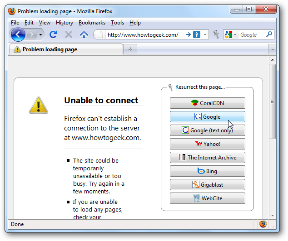
Task: Click the Firefox logo in title bar
Action: pyautogui.click(x=12, y=11)
